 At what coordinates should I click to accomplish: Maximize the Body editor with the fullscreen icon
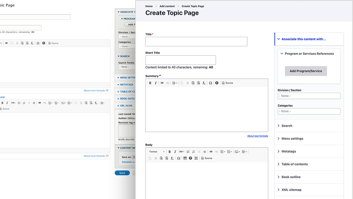pos(196,158)
